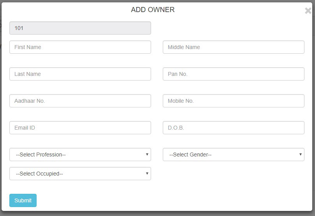The width and height of the screenshot is (315, 216).
Task: Click the Email ID placeholder text
Action: click(x=25, y=128)
